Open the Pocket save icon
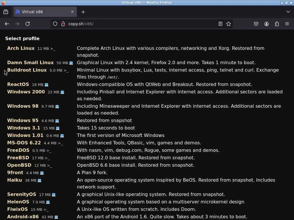294x220 pixels. (x=256, y=24)
